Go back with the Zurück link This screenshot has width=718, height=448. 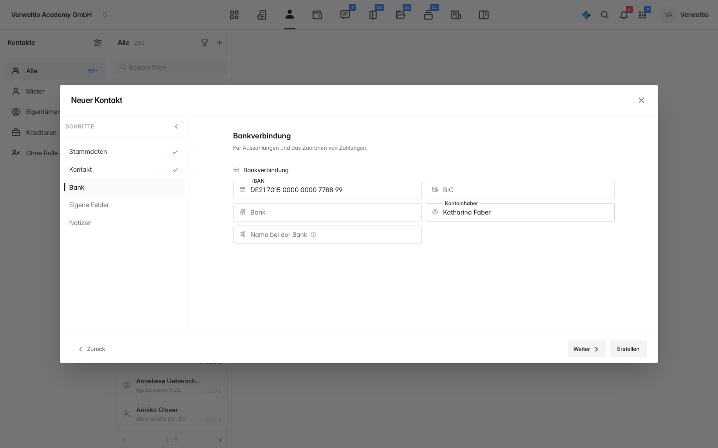[x=92, y=349]
